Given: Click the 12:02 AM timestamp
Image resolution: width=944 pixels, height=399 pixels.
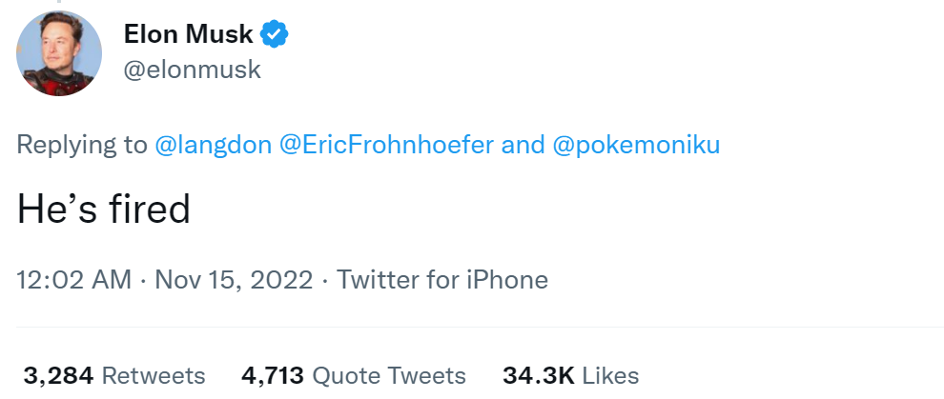Looking at the screenshot, I should (x=74, y=281).
